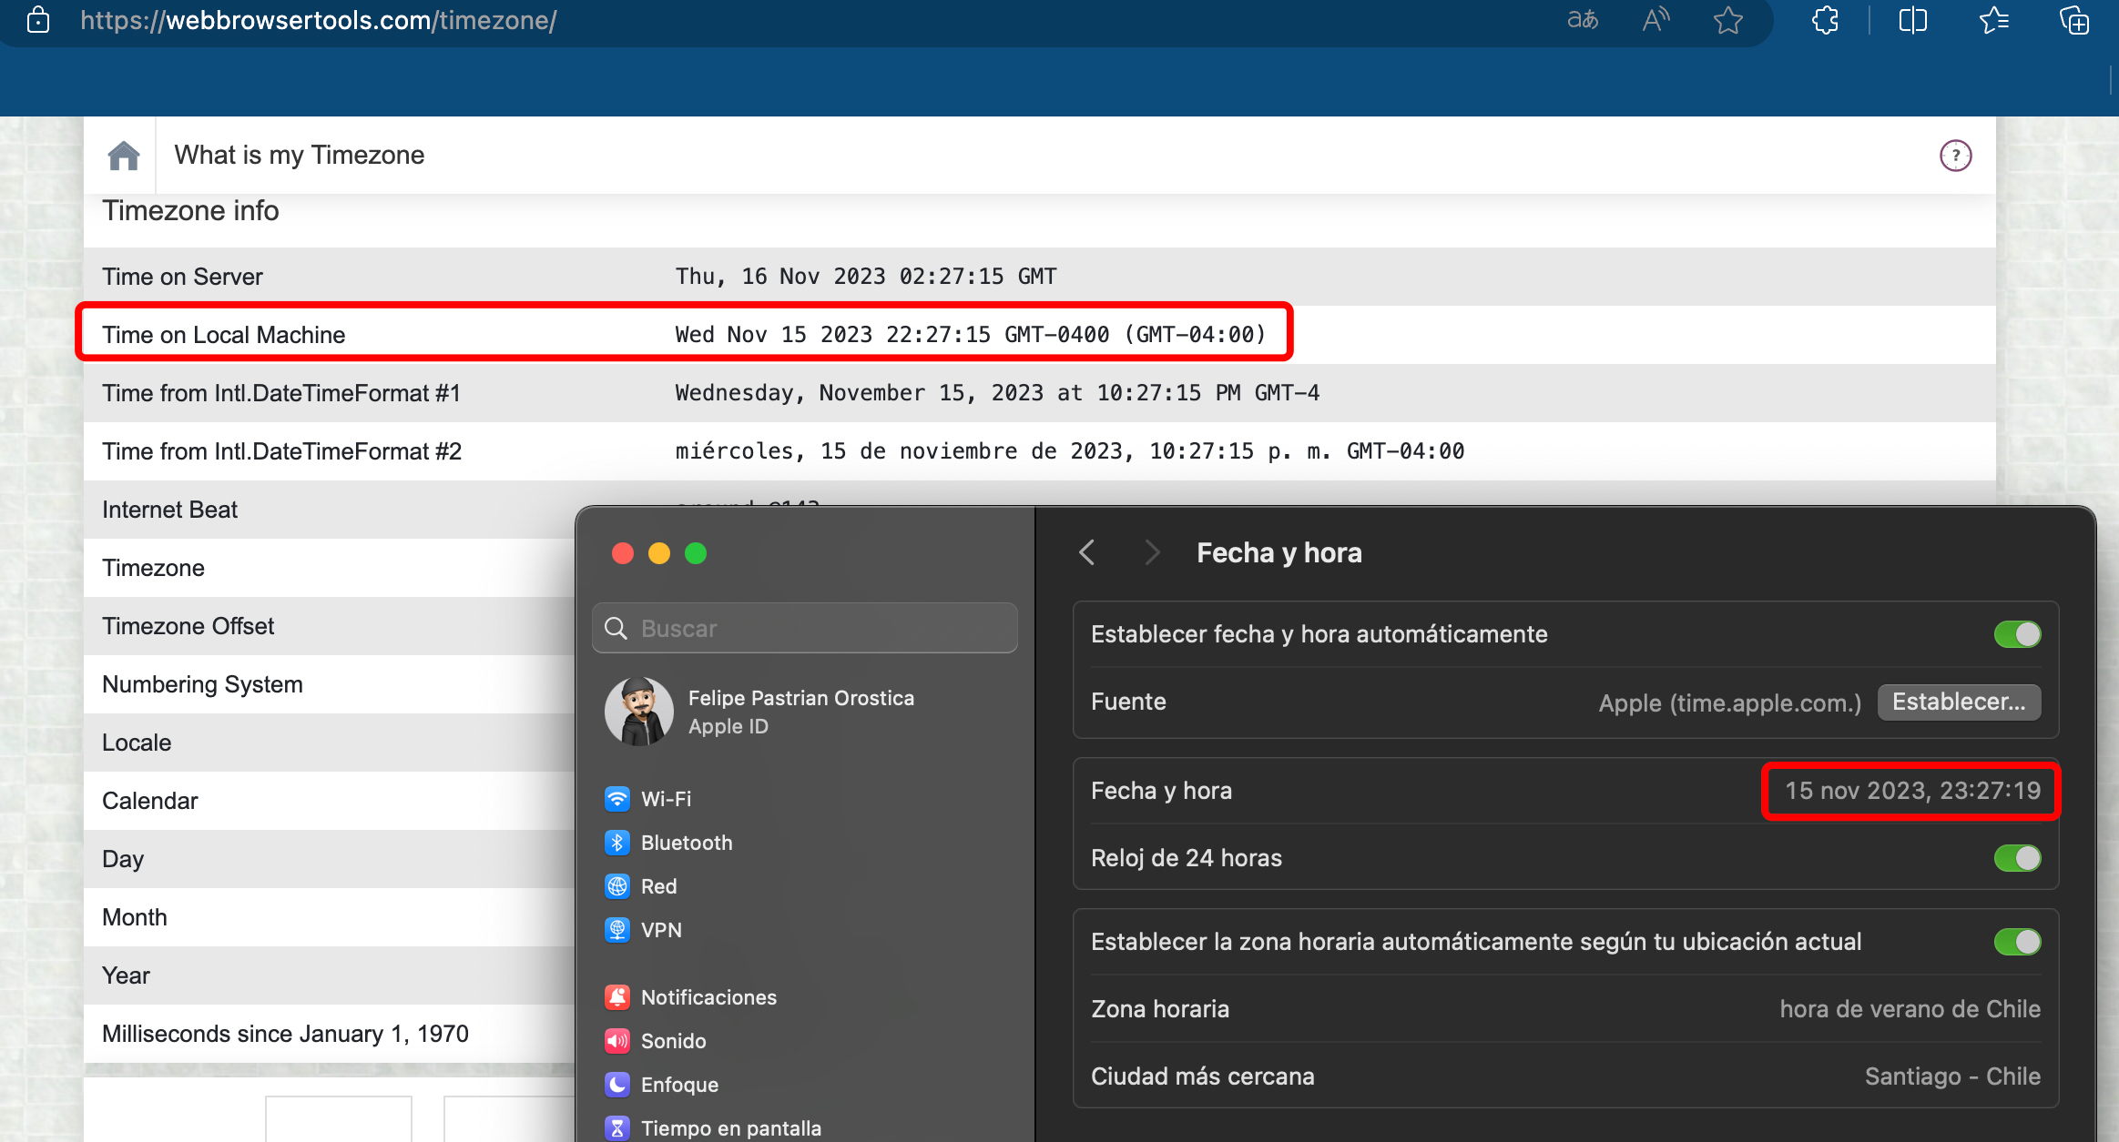The width and height of the screenshot is (2119, 1142).
Task: Click the Establecer... button
Action: 1959,702
